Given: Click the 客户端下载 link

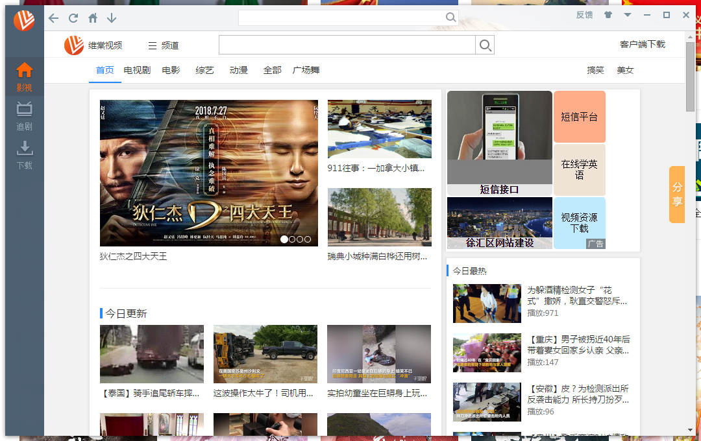Looking at the screenshot, I should 643,44.
